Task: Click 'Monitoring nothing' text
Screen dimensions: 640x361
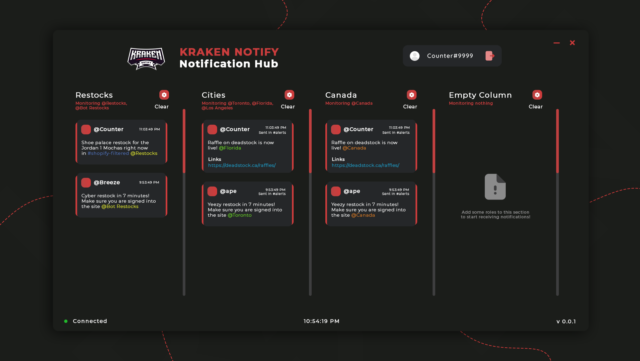Action: (x=471, y=103)
